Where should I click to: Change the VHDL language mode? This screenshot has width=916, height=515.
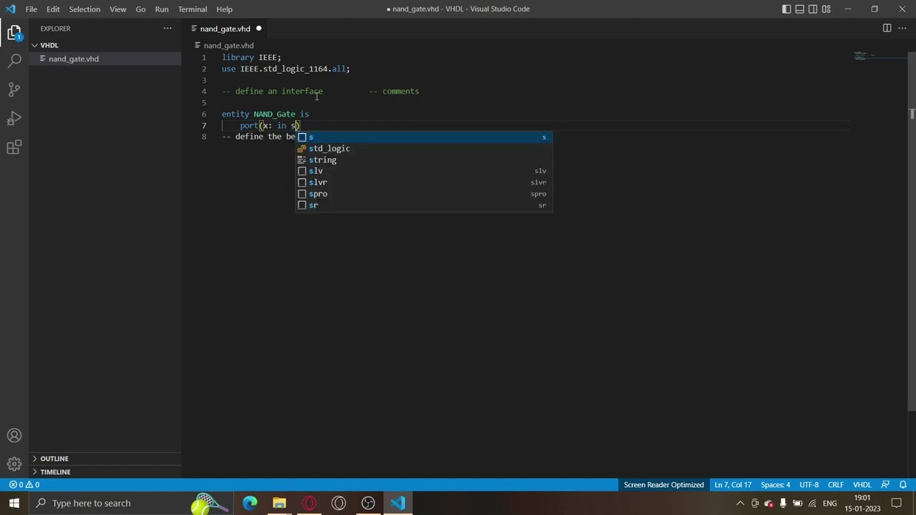point(862,485)
